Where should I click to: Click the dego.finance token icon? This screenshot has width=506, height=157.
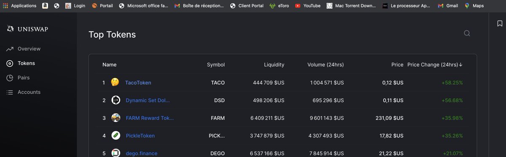click(116, 153)
